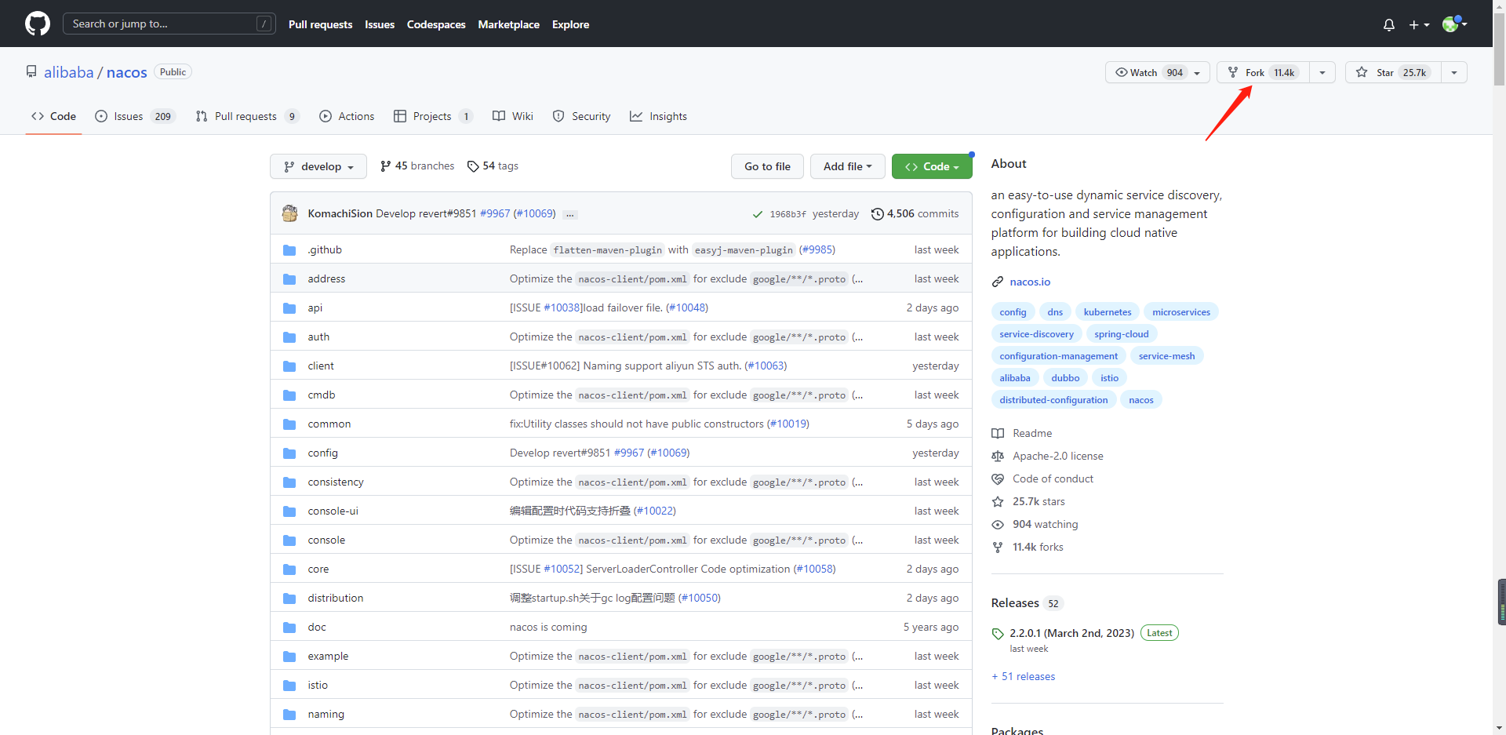This screenshot has width=1506, height=735.
Task: Expand commit message ellipsis
Action: coord(570,214)
